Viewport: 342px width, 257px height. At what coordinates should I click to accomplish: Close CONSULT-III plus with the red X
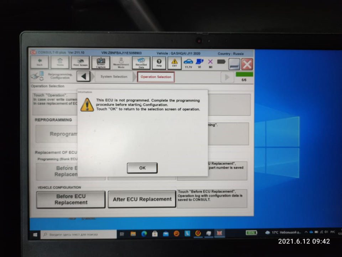point(247,65)
